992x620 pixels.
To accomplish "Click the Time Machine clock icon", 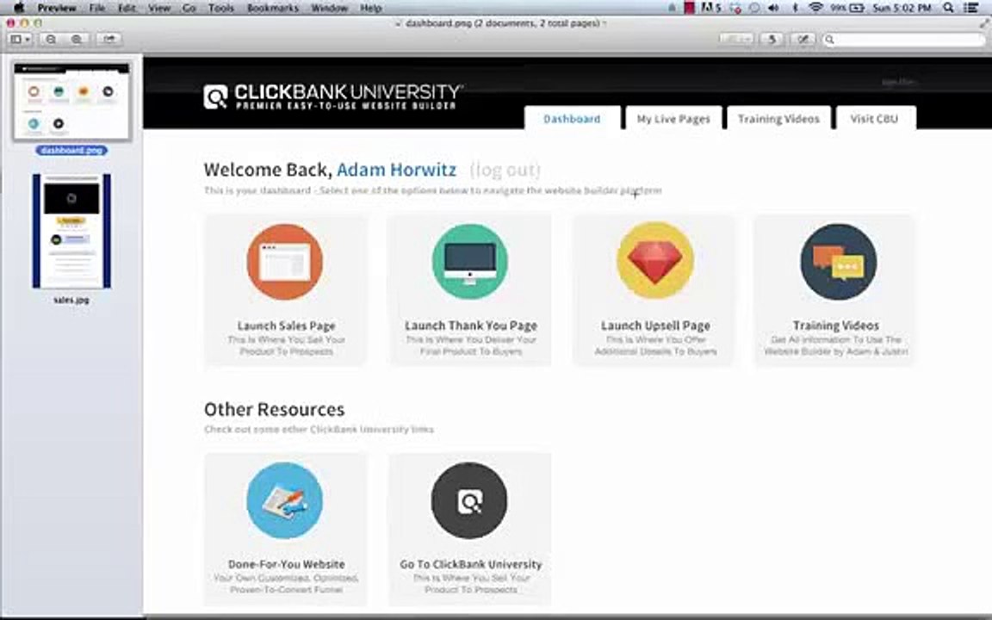I will 754,8.
